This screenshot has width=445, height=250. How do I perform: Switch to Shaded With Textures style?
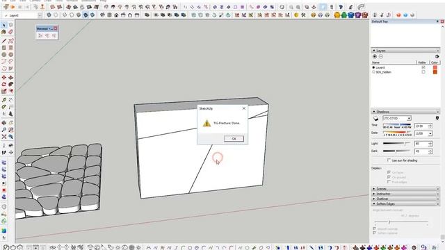coord(86,15)
